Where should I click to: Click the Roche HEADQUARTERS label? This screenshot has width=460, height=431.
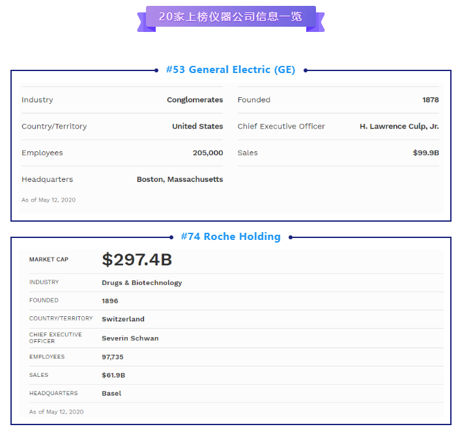coord(53,393)
